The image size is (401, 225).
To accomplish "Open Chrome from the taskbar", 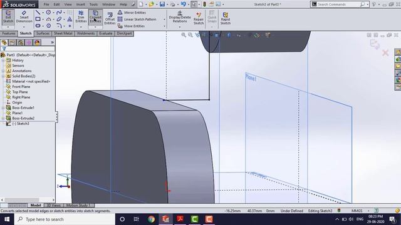I will click(151, 219).
